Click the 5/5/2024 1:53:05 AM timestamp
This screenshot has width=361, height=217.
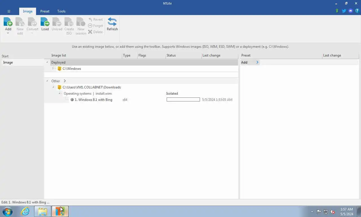[217, 100]
